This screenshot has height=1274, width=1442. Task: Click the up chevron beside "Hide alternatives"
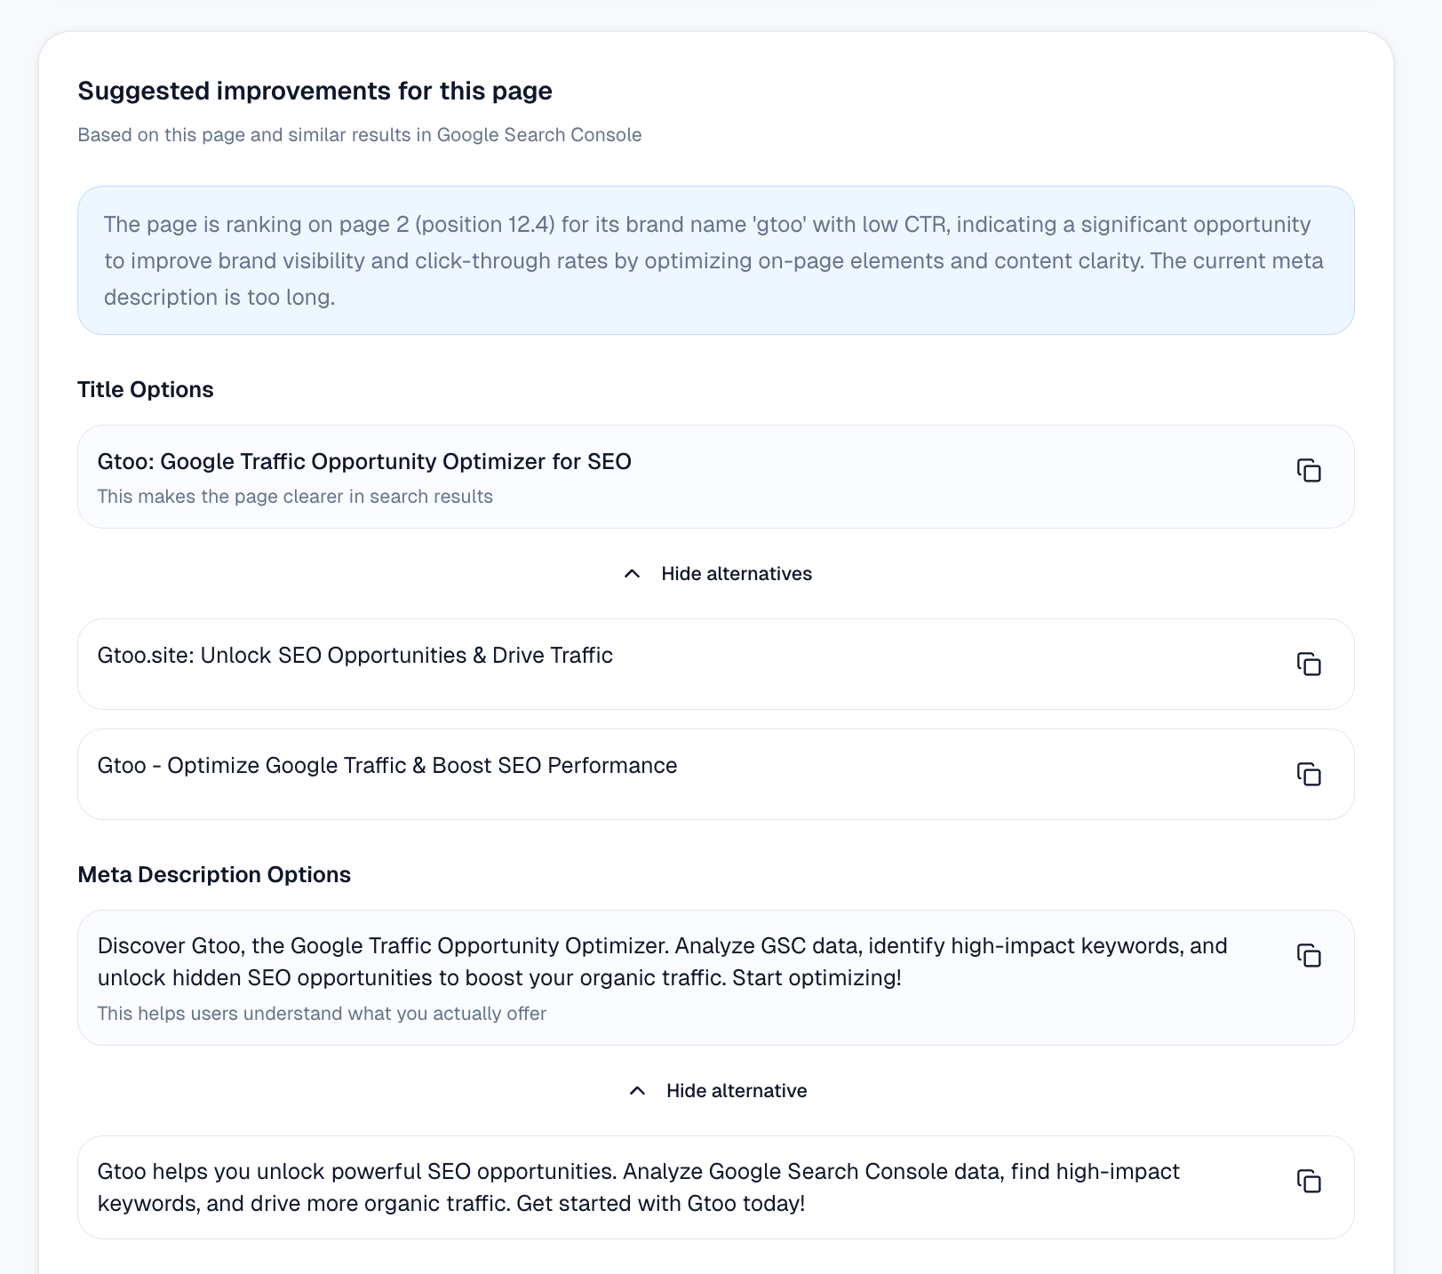tap(632, 574)
